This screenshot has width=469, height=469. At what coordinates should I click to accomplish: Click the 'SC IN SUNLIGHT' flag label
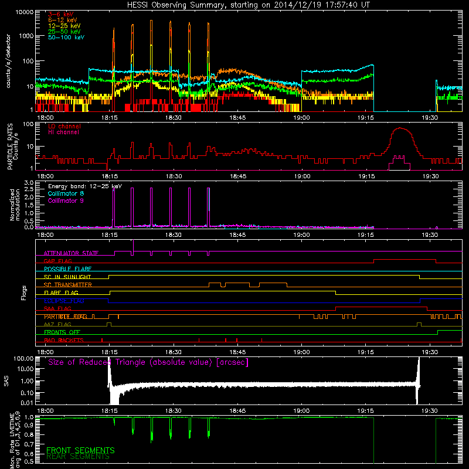[67, 277]
